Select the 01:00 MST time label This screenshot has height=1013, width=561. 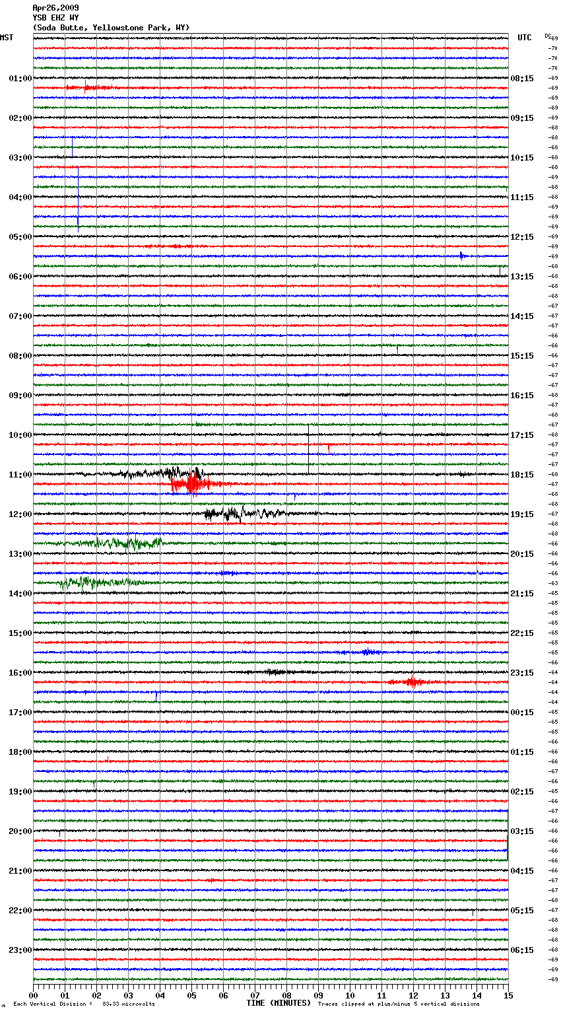click(20, 79)
